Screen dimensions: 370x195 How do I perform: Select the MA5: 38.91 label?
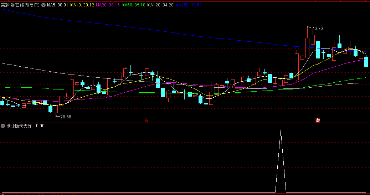click(58, 5)
